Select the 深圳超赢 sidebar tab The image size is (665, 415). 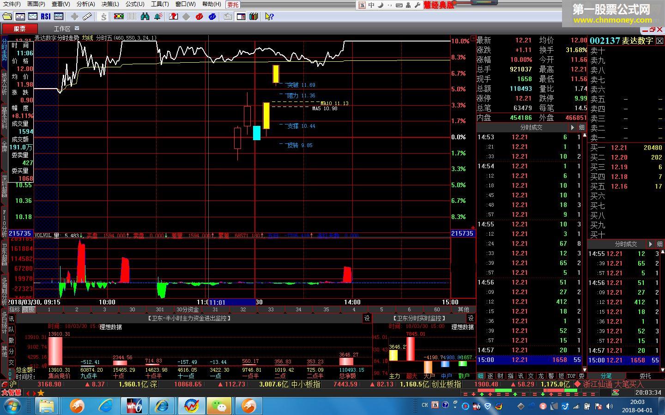tap(4, 186)
